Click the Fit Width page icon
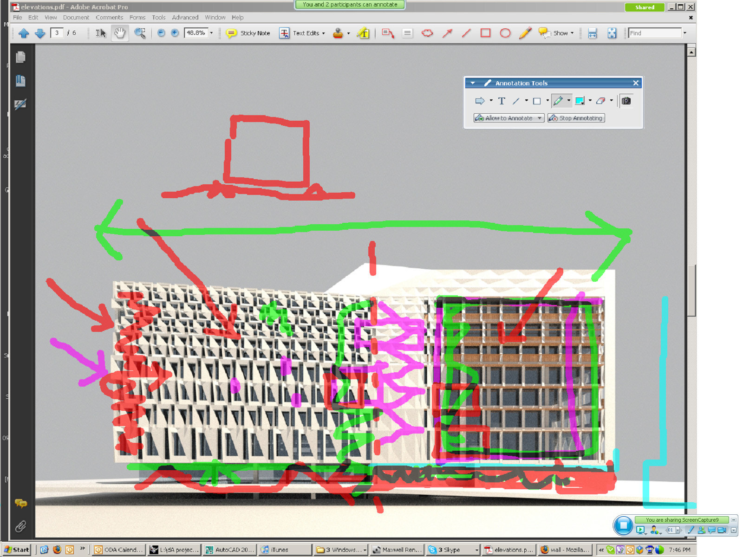The image size is (743, 557). (593, 33)
